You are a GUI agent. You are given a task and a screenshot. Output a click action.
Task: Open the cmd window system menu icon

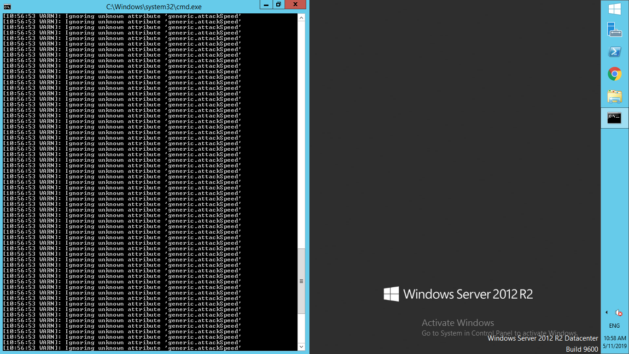(x=7, y=6)
